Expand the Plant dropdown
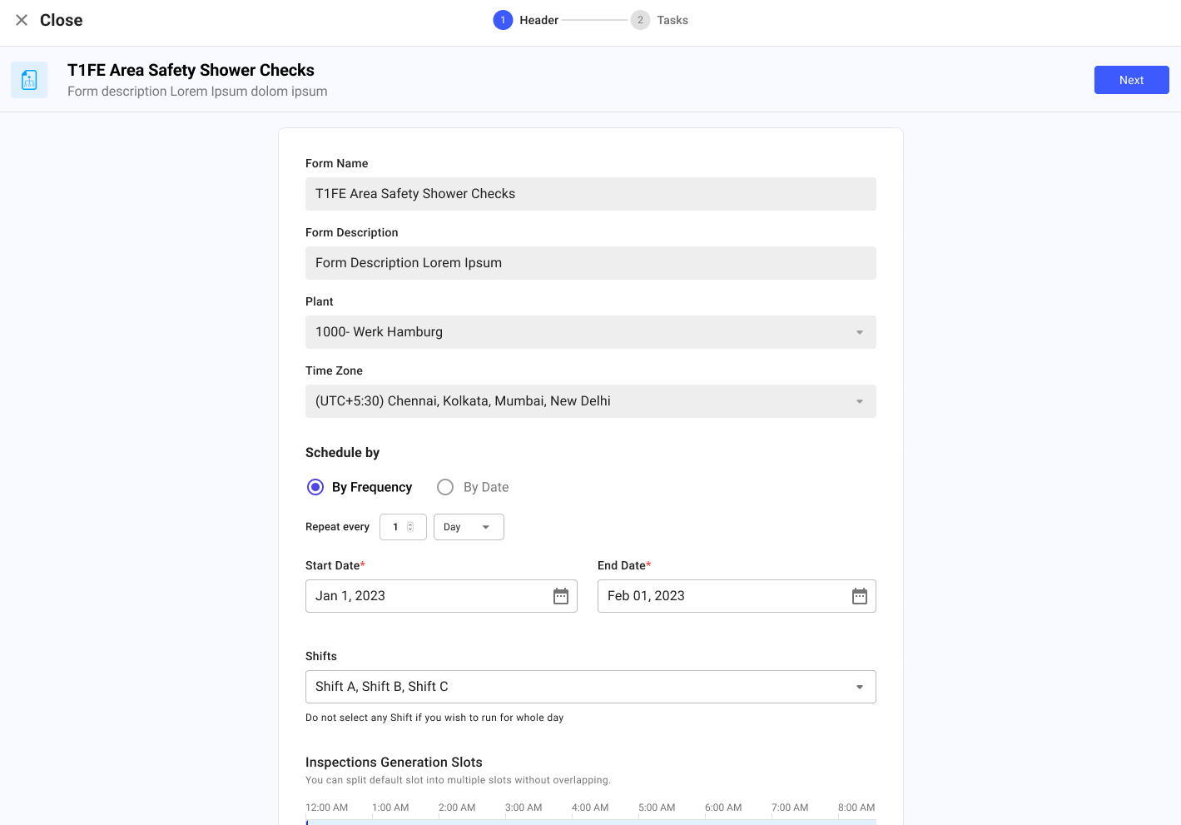 [x=860, y=332]
